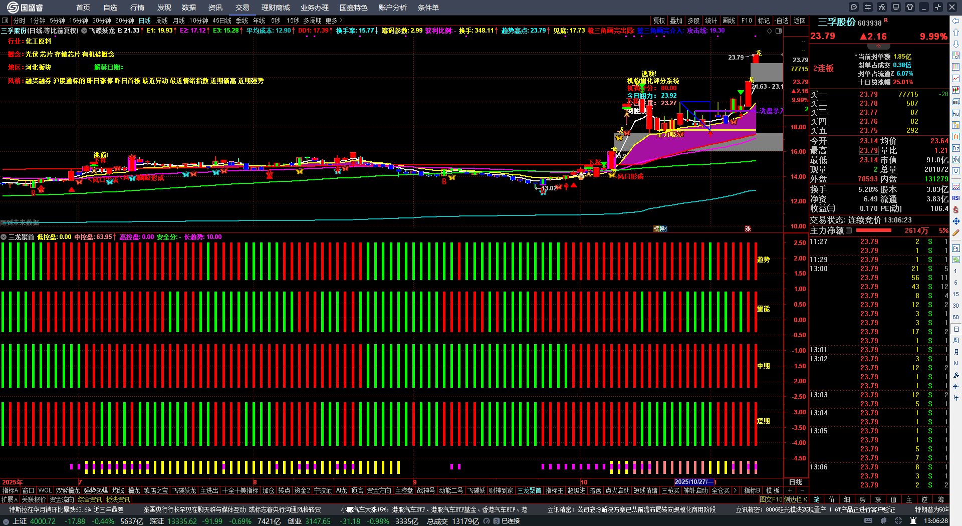Open the 交易 menu
Screen dimensions: 962x526
(x=243, y=8)
